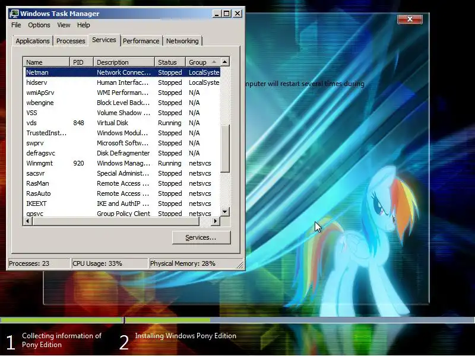Click the Disk Defragmenter description cell
This screenshot has width=475, height=356.
tap(123, 153)
